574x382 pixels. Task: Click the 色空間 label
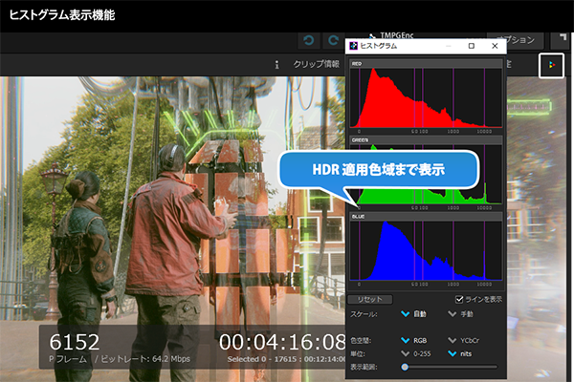tap(361, 340)
